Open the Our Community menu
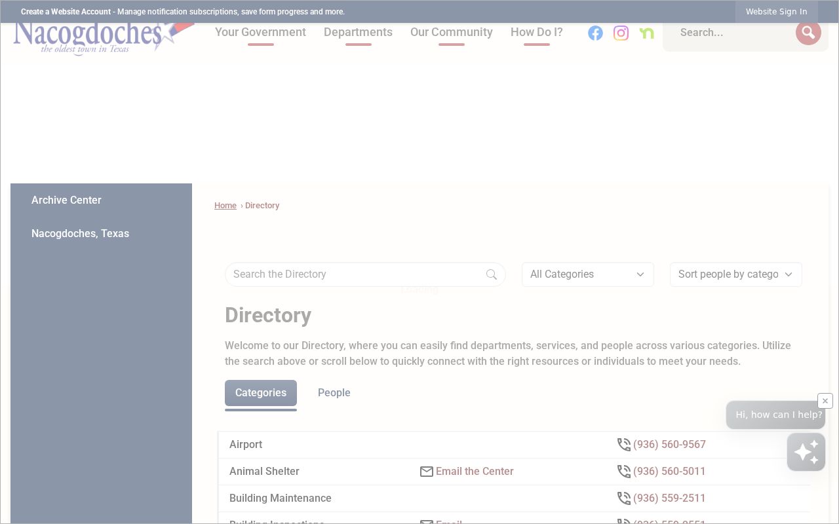 pyautogui.click(x=452, y=32)
